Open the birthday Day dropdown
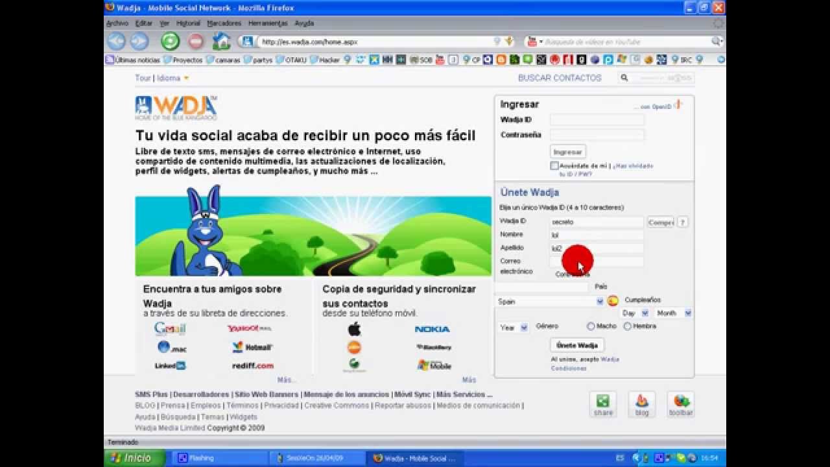830x467 pixels. [x=635, y=313]
